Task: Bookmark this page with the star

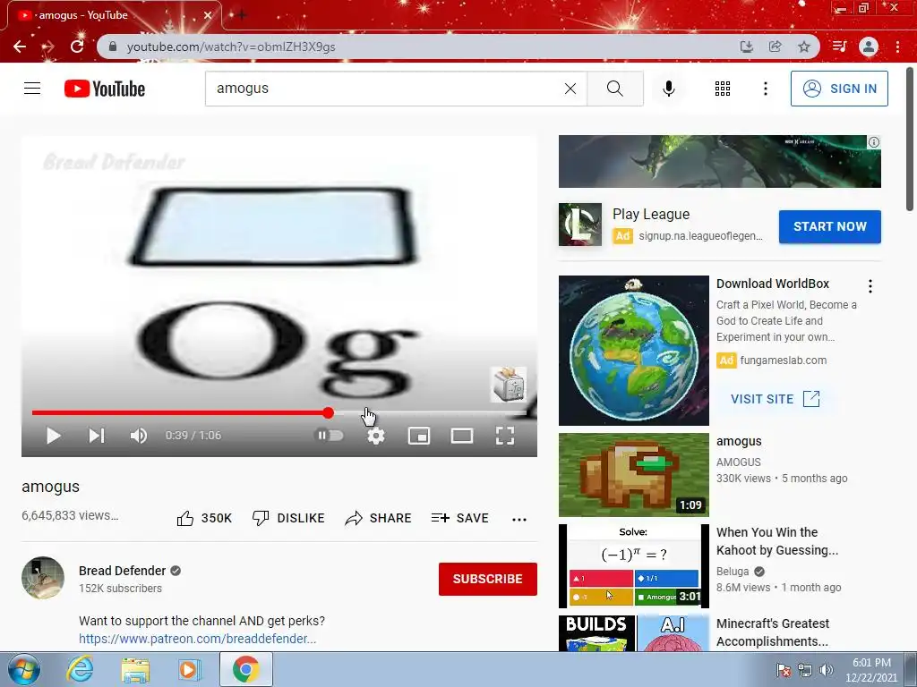Action: 804,47
